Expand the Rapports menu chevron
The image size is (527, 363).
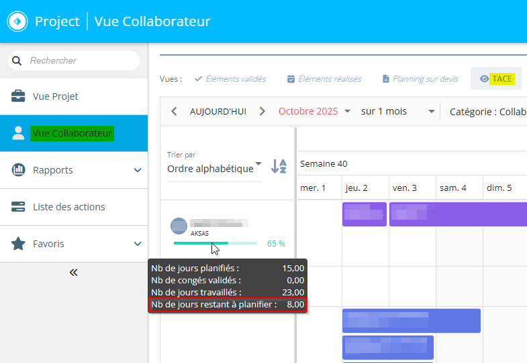(138, 170)
